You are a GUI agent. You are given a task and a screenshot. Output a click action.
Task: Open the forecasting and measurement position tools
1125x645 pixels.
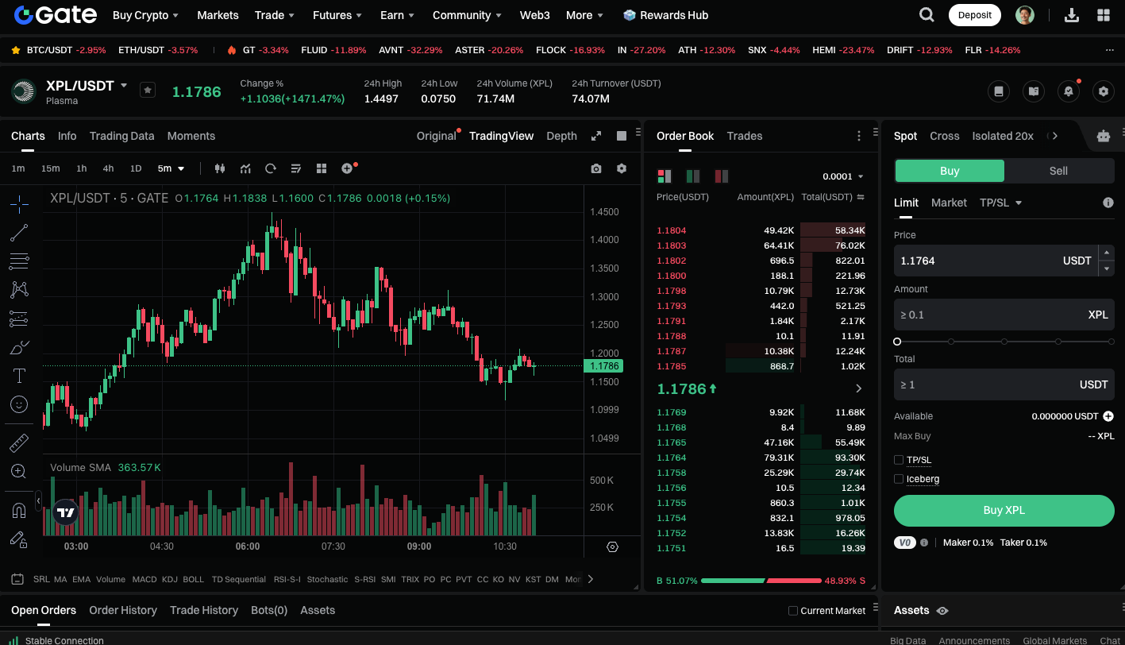[x=19, y=319]
